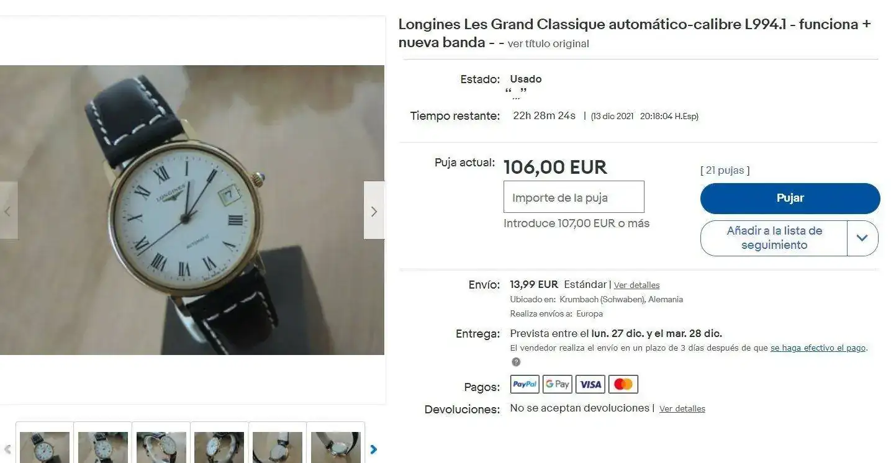Advance thumbnail strip with blue arrow
The height and width of the screenshot is (463, 891).
[374, 449]
